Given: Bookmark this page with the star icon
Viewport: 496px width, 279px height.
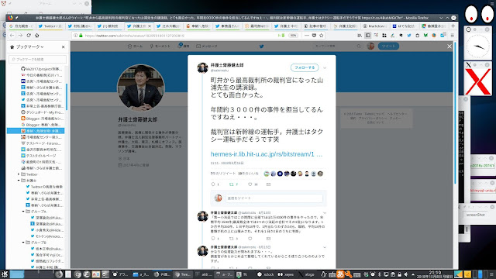Looking at the screenshot, I should point(322,36).
